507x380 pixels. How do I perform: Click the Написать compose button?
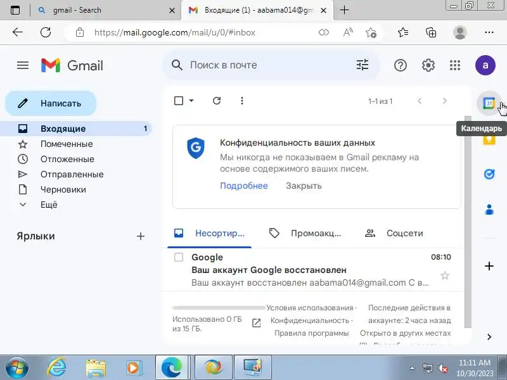point(51,103)
